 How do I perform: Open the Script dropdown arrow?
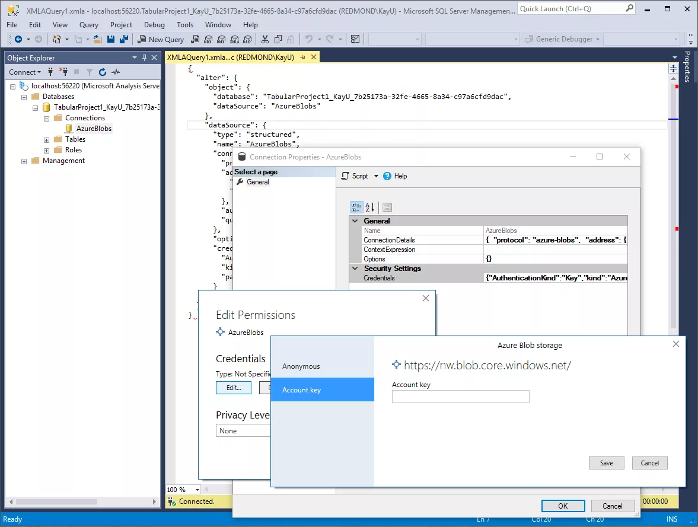click(x=376, y=176)
